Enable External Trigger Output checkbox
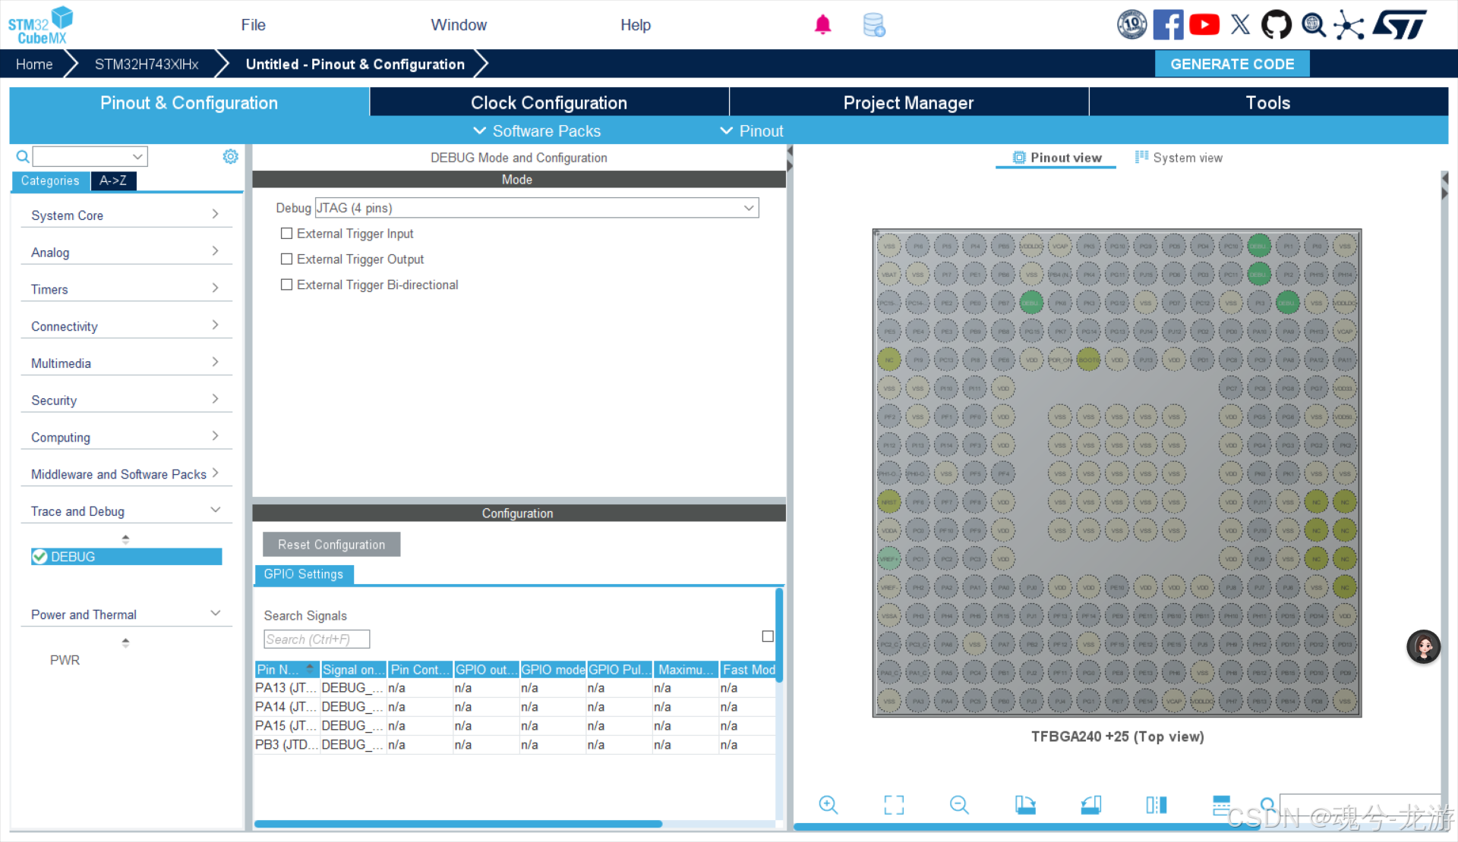The height and width of the screenshot is (842, 1458). click(x=286, y=259)
